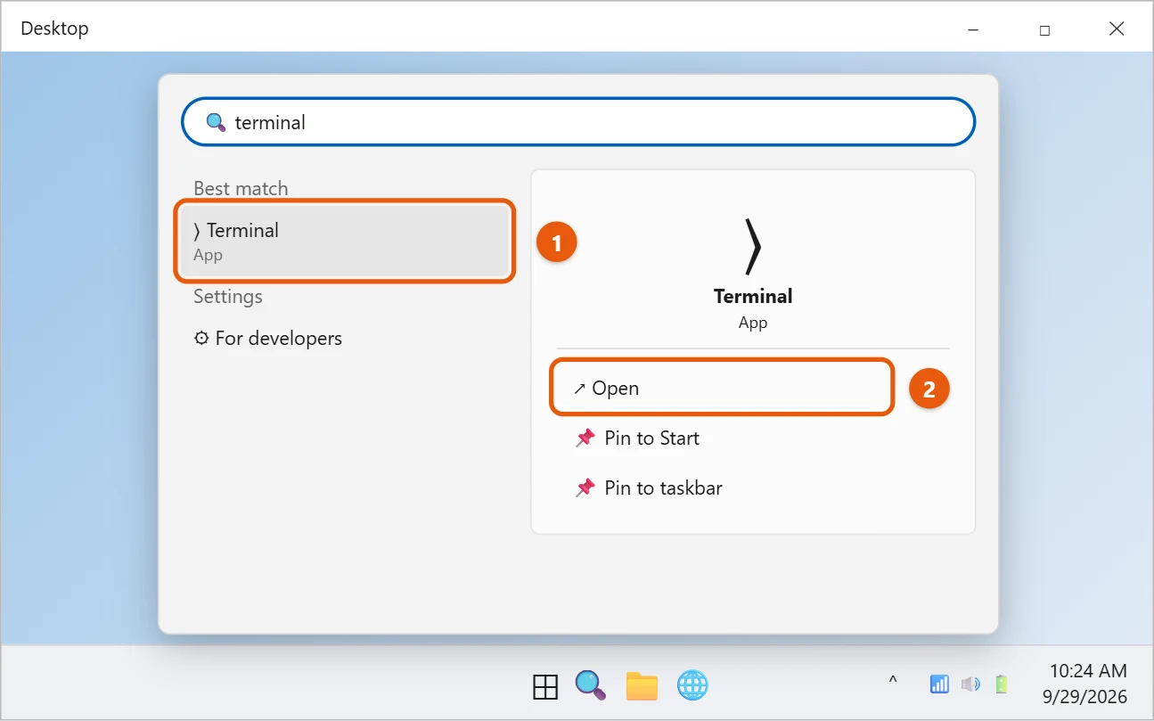The width and height of the screenshot is (1154, 721).
Task: Check the battery tray icon
Action: tap(1002, 684)
